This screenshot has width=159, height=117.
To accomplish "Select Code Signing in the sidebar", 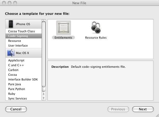I will 18,36.
